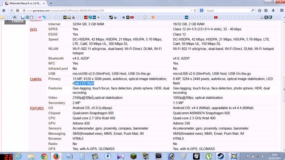Open the address bar history dropdown arrow
The width and height of the screenshot is (285, 160).
pos(191,11)
